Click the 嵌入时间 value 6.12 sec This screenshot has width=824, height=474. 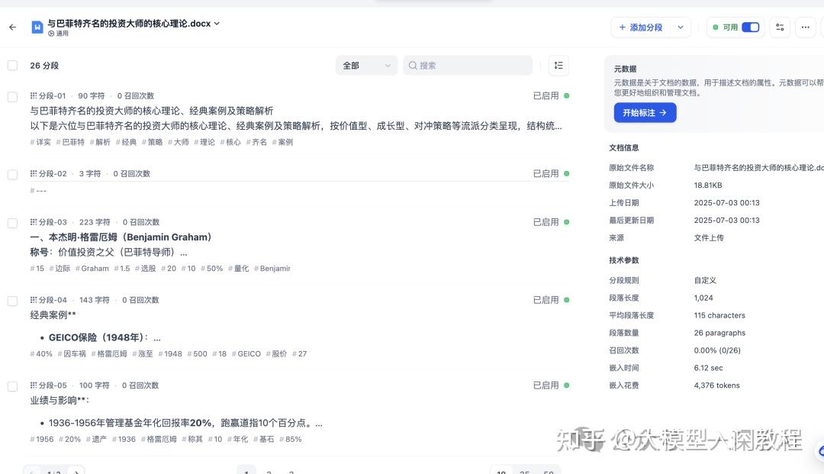pyautogui.click(x=708, y=368)
